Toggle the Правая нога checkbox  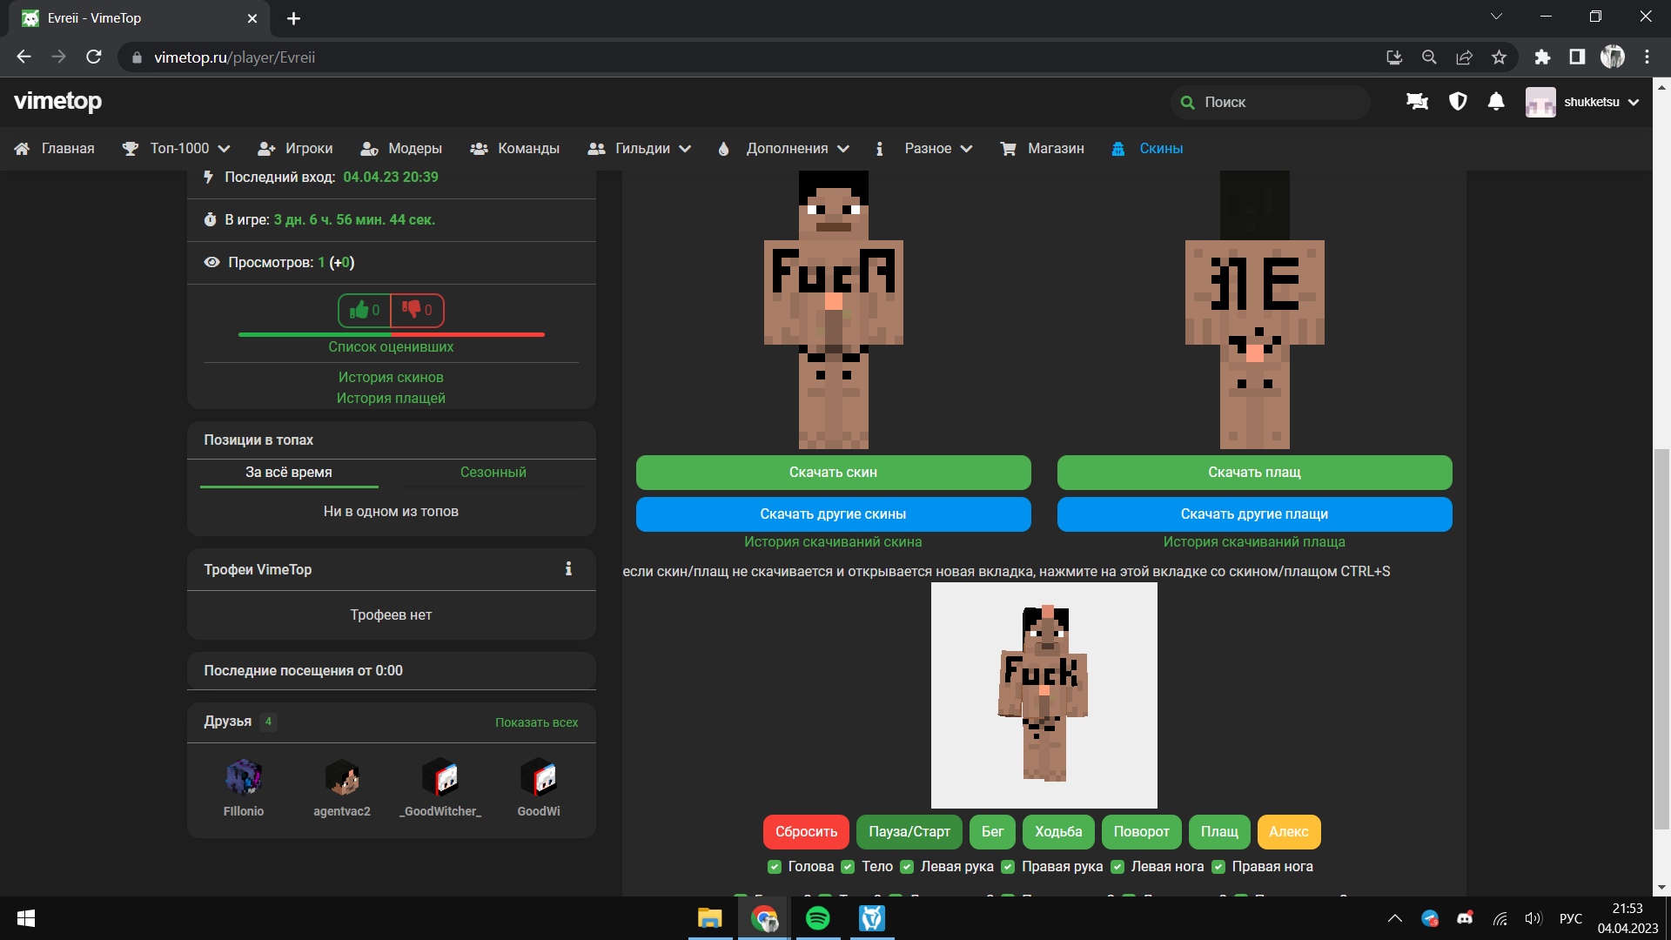(x=1218, y=867)
